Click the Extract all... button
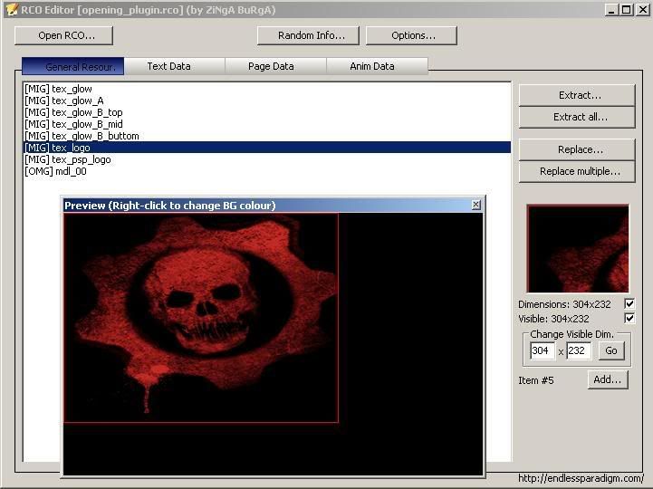Screen dimensions: 653x489 pyautogui.click(x=577, y=117)
